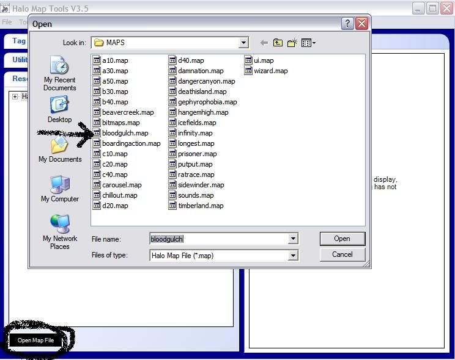Click Open Map File button in Halo Map Tools
The width and height of the screenshot is (455, 360).
(35, 340)
